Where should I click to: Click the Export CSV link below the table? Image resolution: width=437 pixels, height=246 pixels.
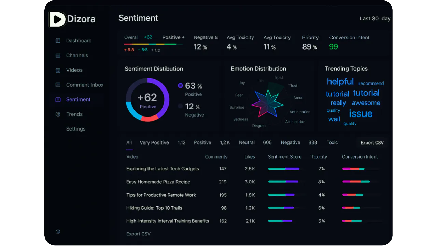138,234
